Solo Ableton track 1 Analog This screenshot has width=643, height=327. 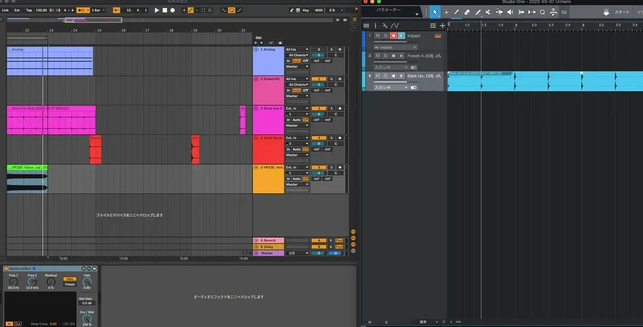(331, 49)
